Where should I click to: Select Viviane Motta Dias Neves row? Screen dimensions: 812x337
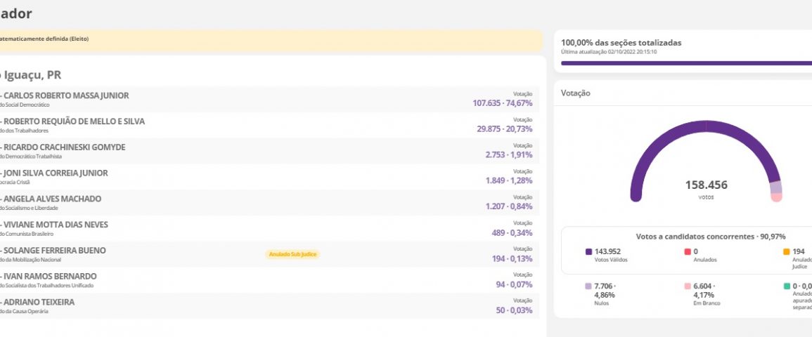pos(56,225)
